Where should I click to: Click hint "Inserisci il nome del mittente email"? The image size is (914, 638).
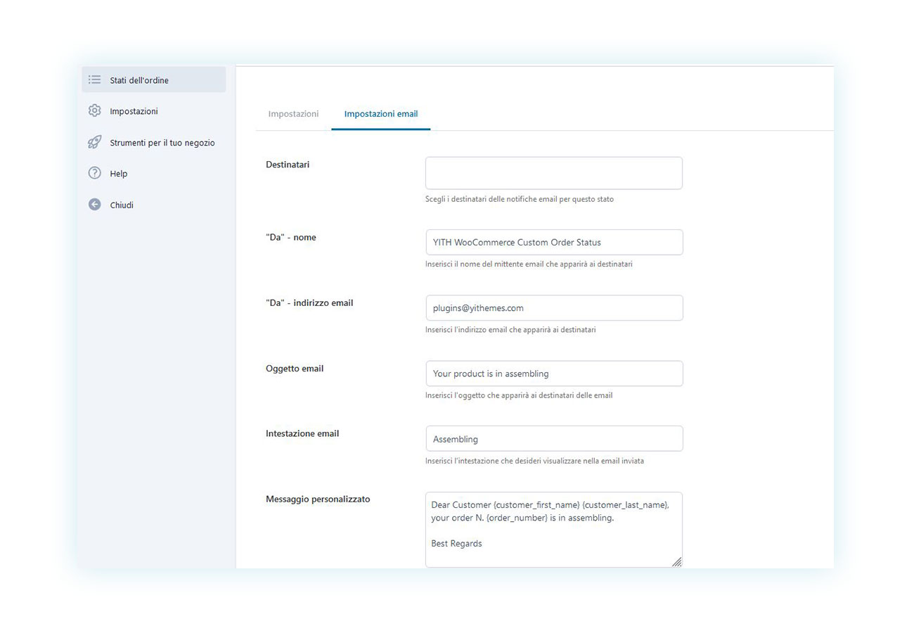[529, 264]
